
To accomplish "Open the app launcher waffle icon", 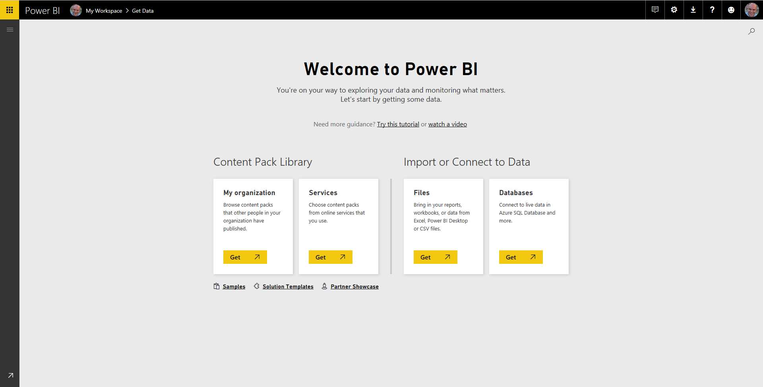I will point(10,10).
